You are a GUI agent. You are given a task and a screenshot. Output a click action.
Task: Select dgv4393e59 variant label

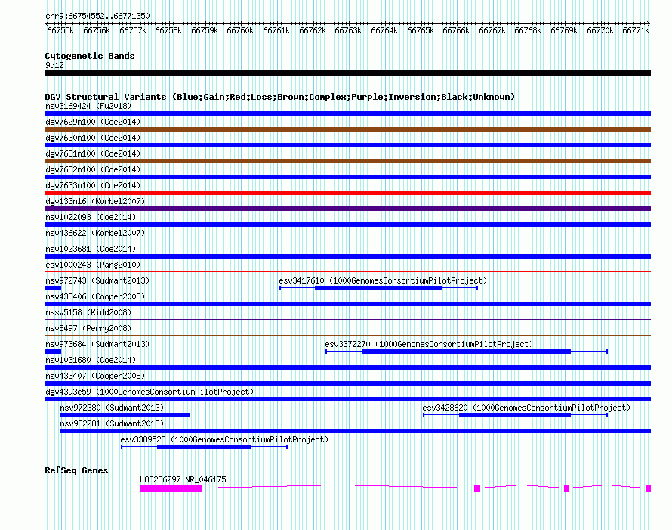[x=150, y=392]
